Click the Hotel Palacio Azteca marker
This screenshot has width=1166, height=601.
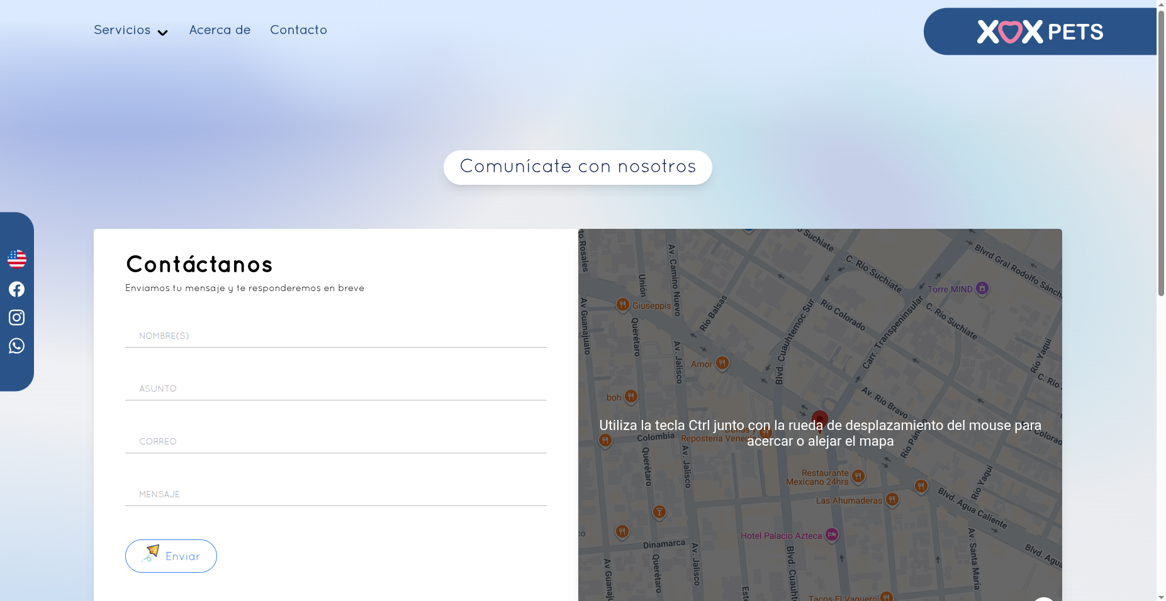(x=832, y=535)
